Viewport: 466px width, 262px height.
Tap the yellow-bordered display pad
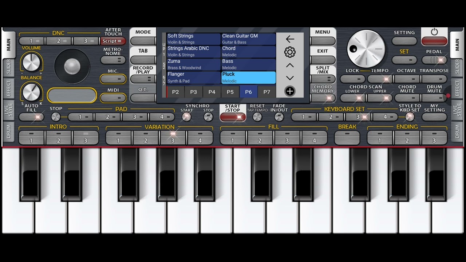[72, 95]
